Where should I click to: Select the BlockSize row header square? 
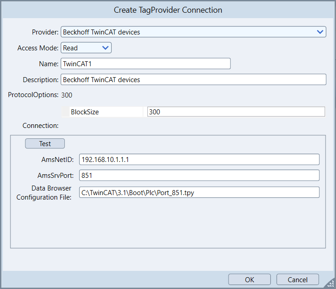66,112
